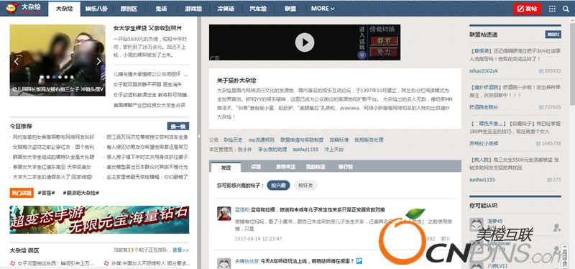Open moderator 冲上天台 profile link

333,150
